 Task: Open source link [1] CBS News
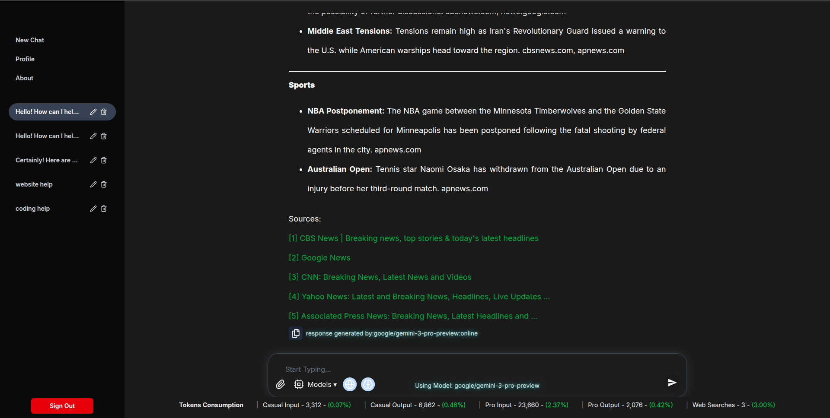pyautogui.click(x=414, y=238)
